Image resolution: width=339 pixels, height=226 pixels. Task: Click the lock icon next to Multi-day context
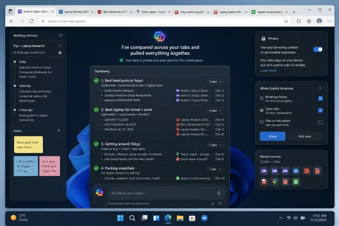click(60, 52)
